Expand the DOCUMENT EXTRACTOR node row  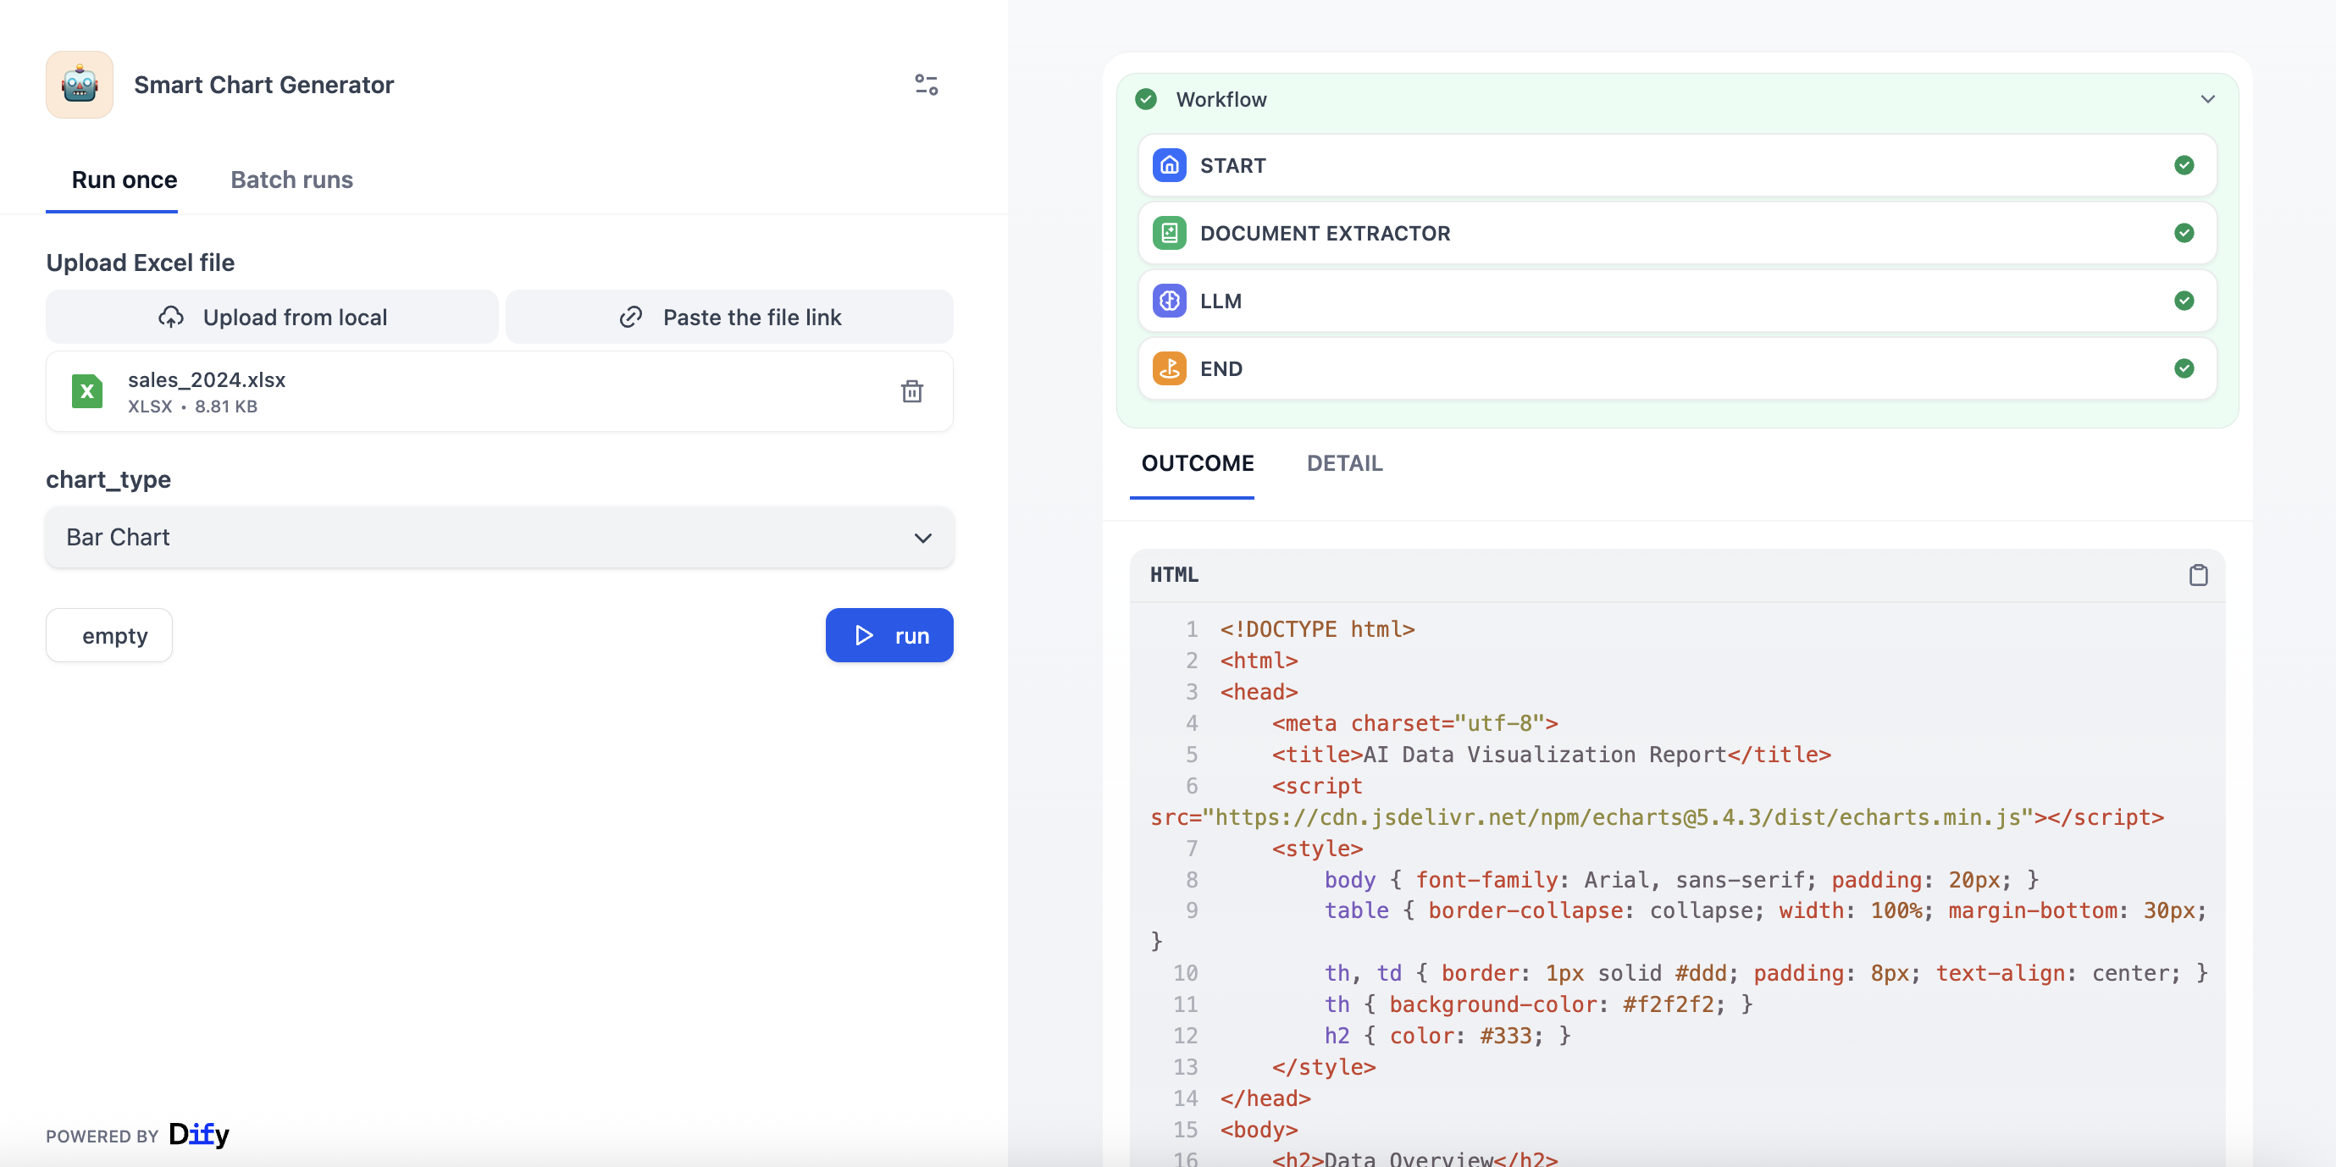click(x=1676, y=233)
